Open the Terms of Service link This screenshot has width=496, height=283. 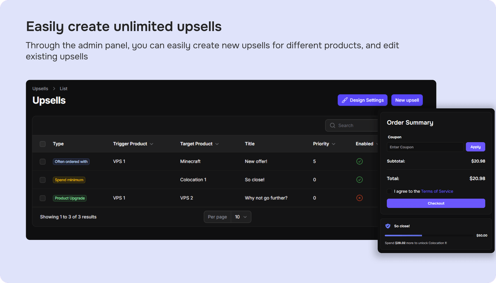pos(437,191)
